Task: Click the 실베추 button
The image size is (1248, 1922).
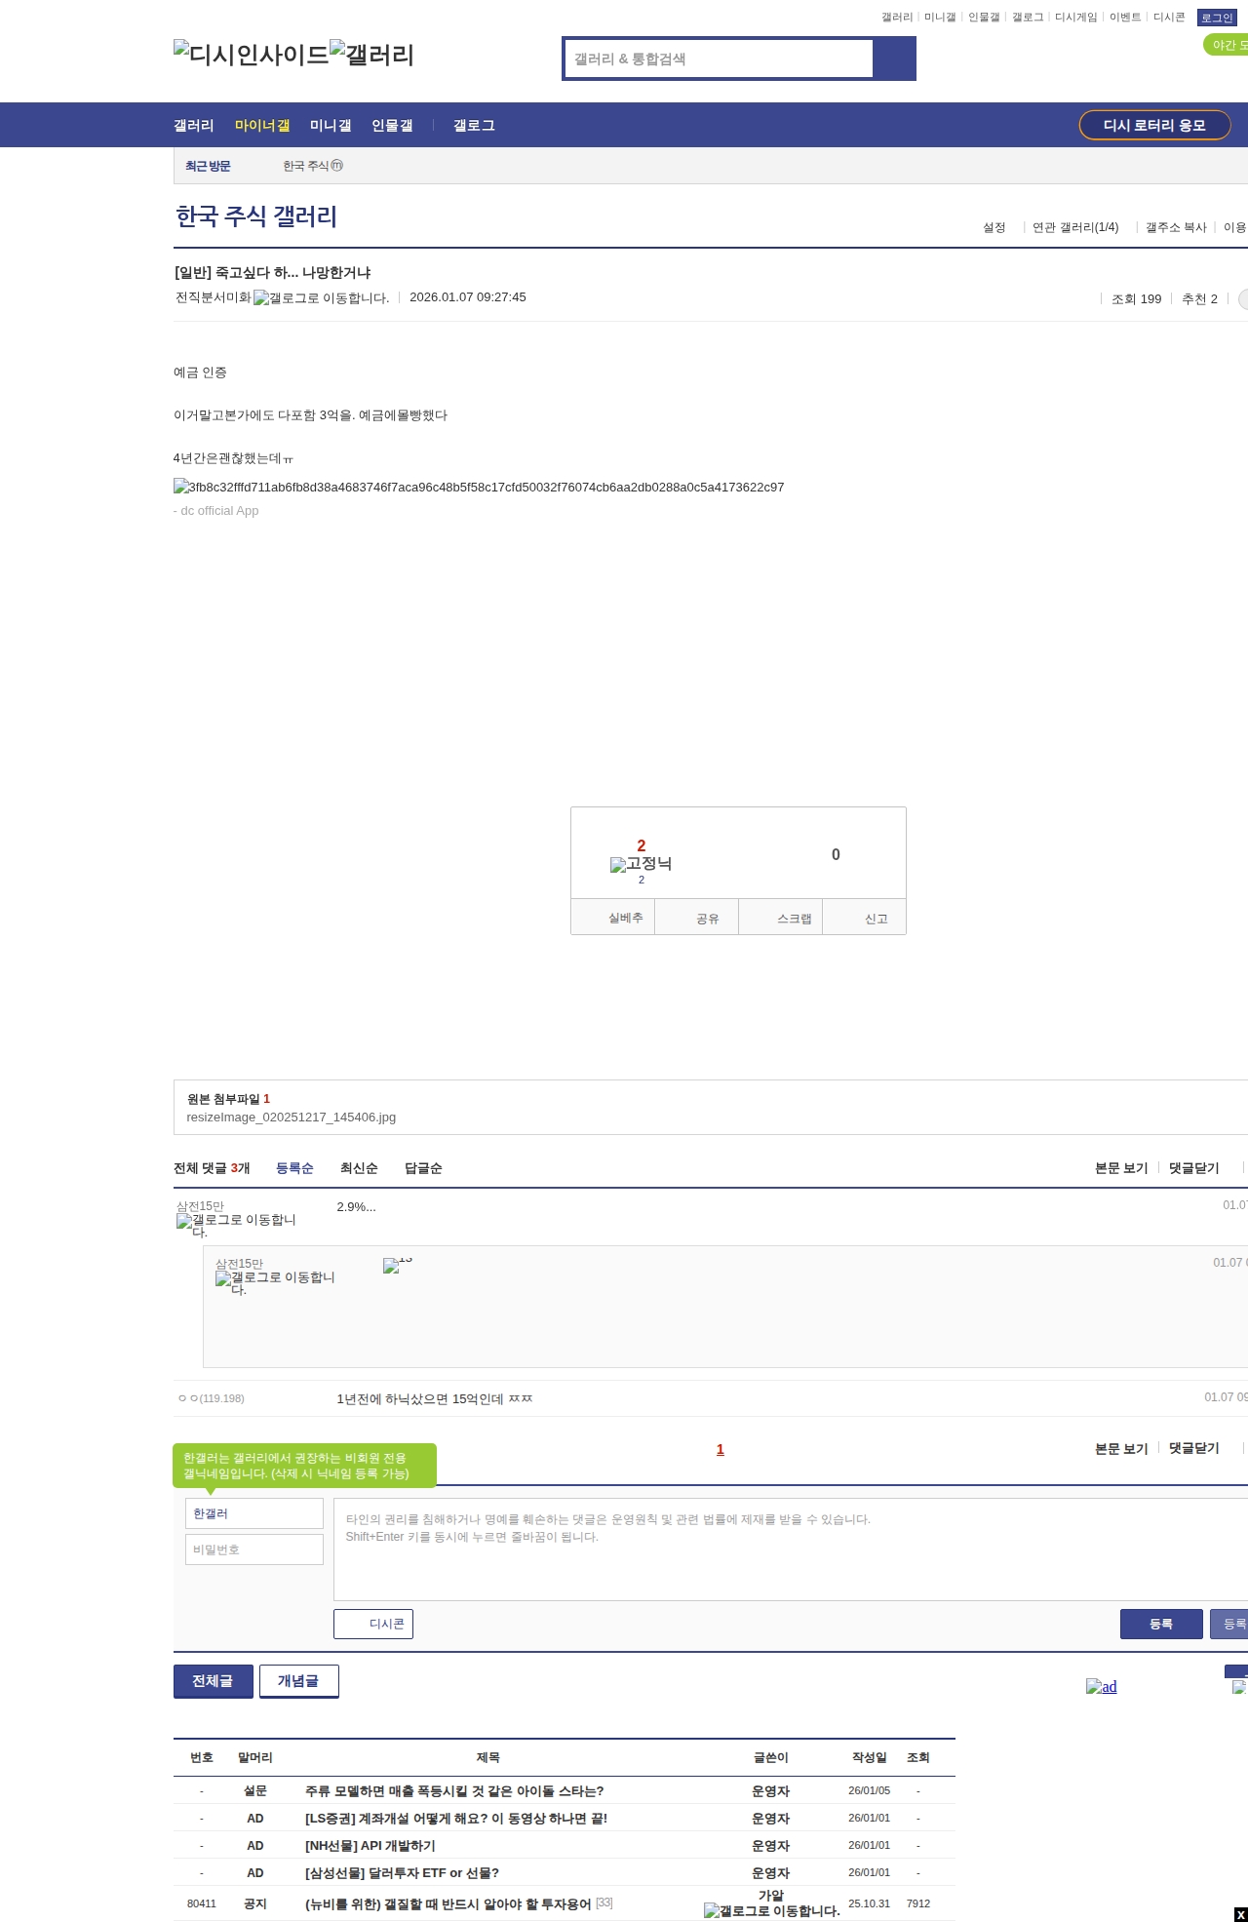Action: (613, 918)
